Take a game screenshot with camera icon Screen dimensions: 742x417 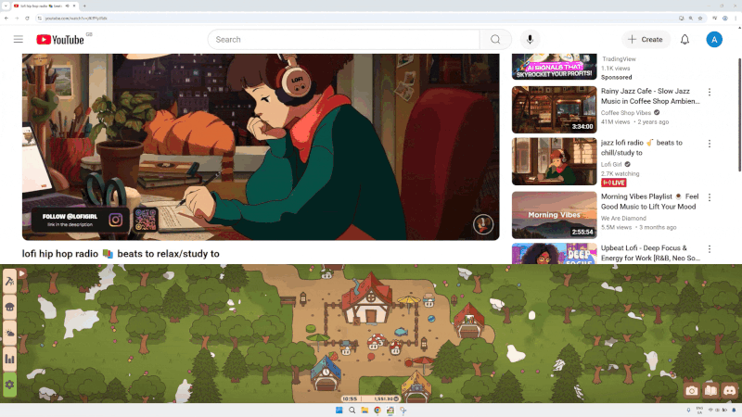(x=691, y=390)
